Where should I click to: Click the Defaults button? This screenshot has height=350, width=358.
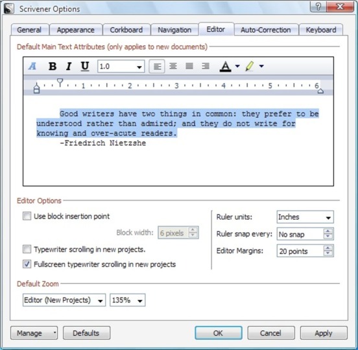tap(86, 333)
